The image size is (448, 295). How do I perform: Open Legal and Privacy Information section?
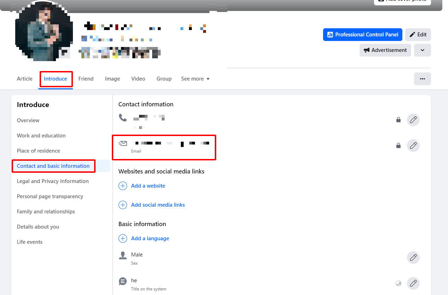[53, 181]
